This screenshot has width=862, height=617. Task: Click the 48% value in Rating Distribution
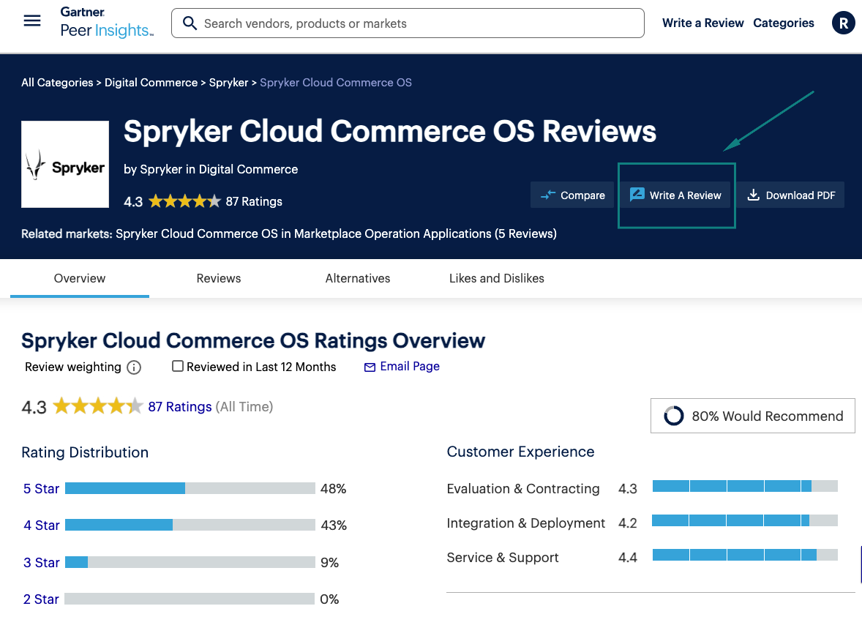click(333, 489)
